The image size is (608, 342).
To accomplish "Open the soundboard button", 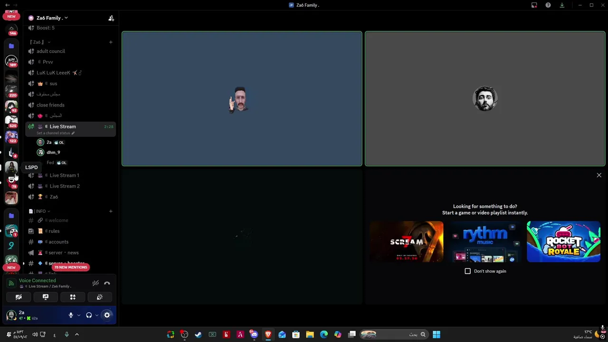I will (x=100, y=297).
